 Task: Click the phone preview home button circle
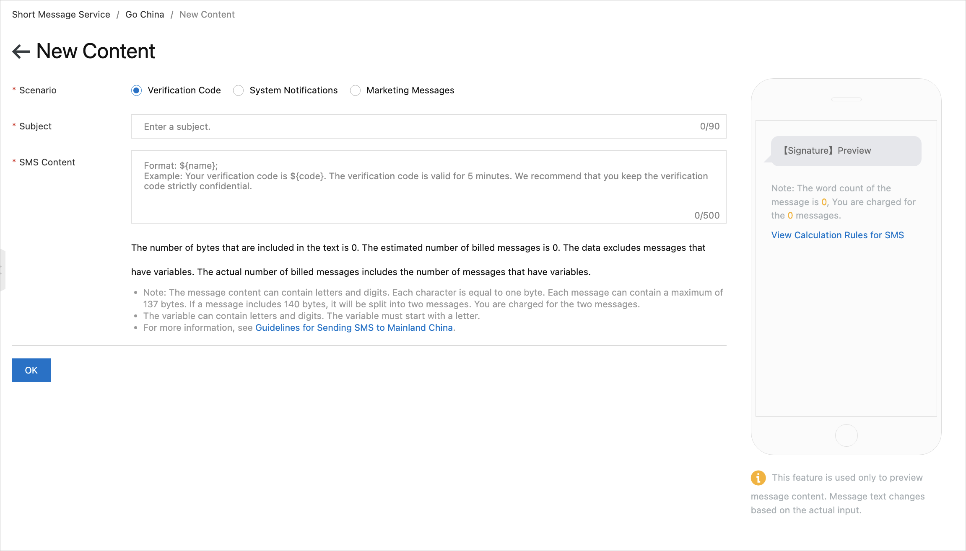(846, 435)
